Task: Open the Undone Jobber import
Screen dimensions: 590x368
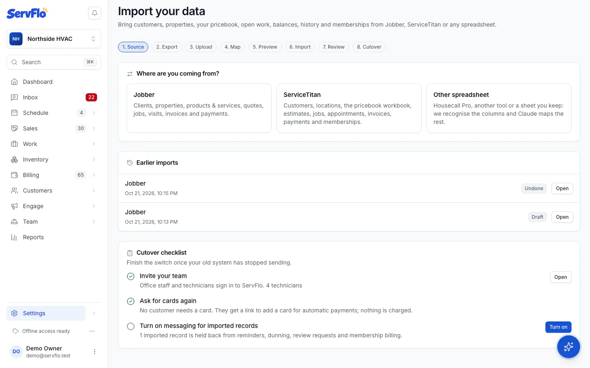Action: [x=562, y=188]
